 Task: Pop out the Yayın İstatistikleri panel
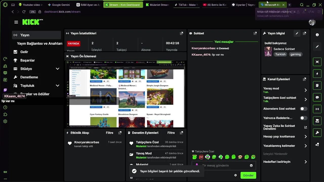181,33
